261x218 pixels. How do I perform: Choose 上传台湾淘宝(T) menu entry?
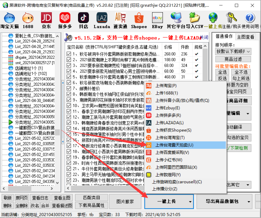[x=185, y=138]
